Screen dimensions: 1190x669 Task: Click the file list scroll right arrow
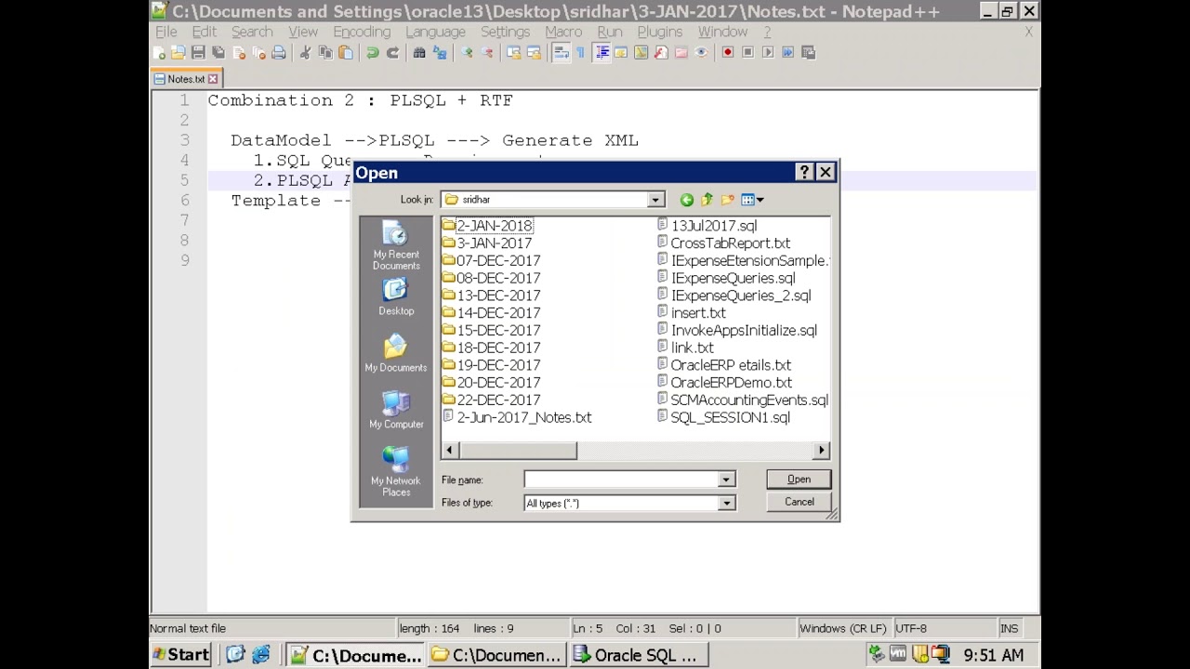(x=821, y=451)
